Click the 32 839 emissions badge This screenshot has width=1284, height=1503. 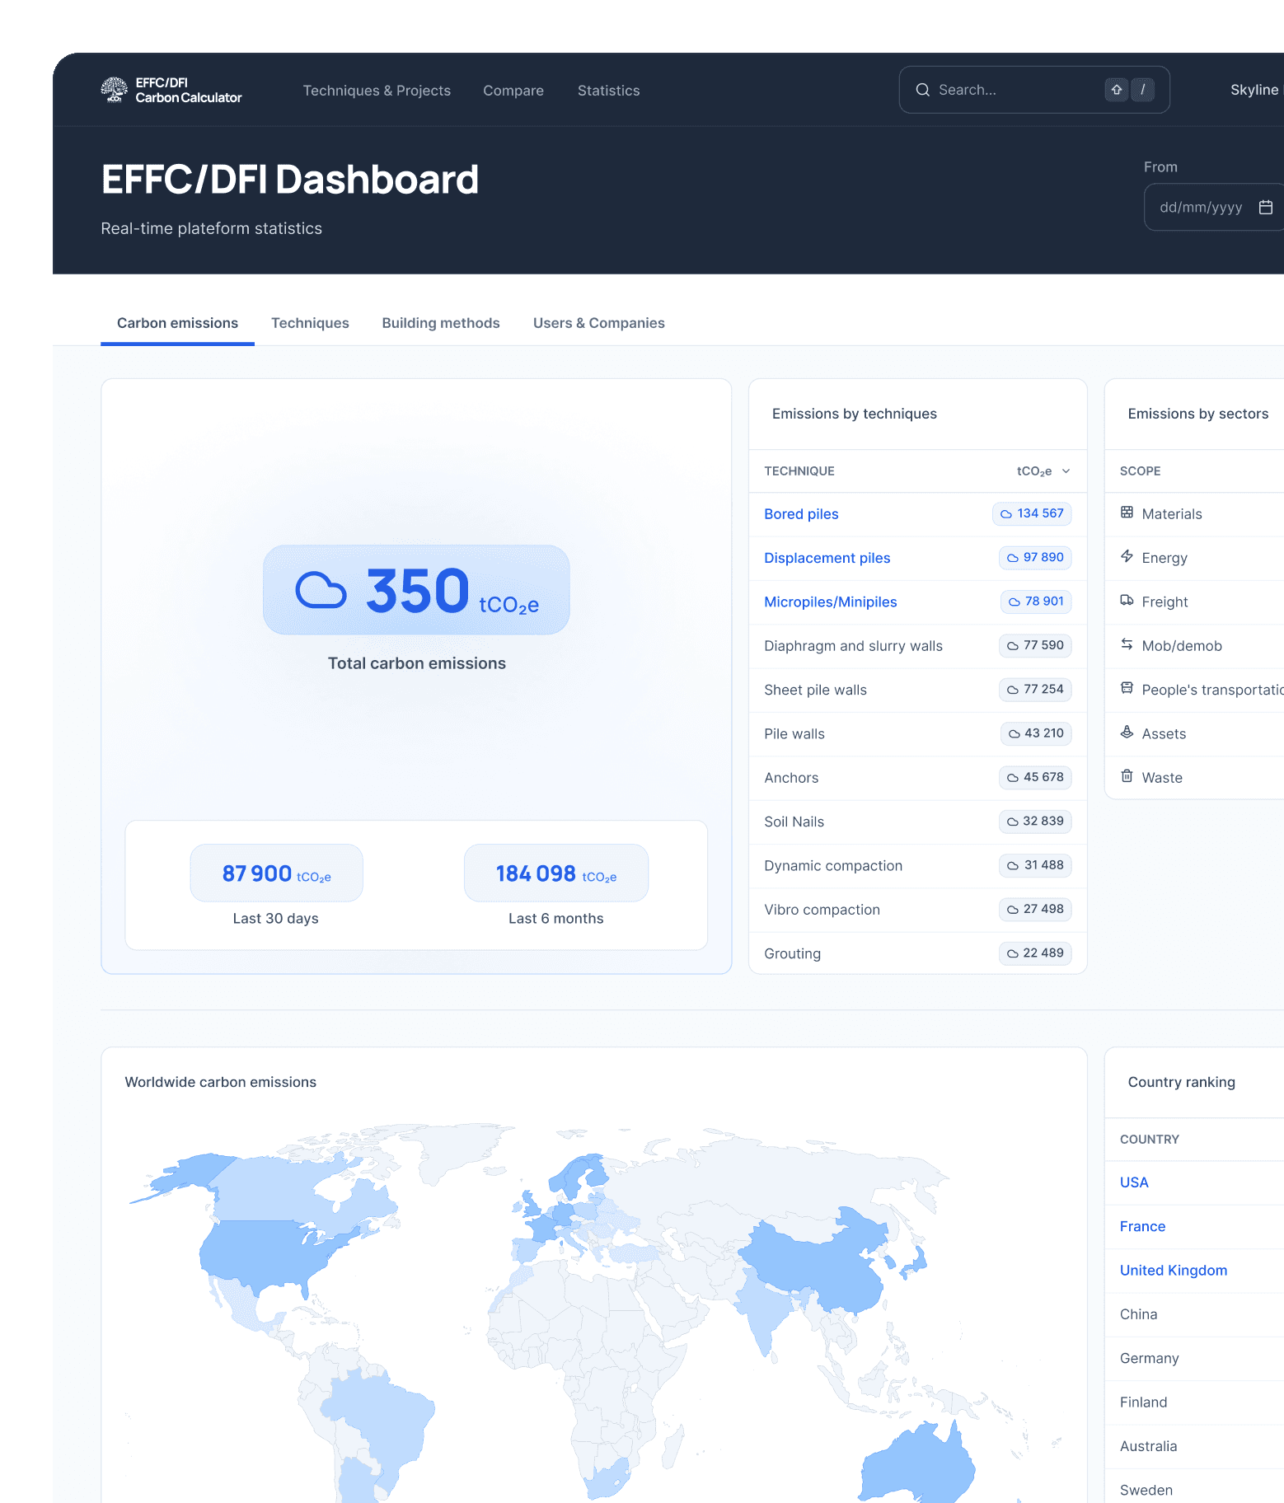[1035, 822]
